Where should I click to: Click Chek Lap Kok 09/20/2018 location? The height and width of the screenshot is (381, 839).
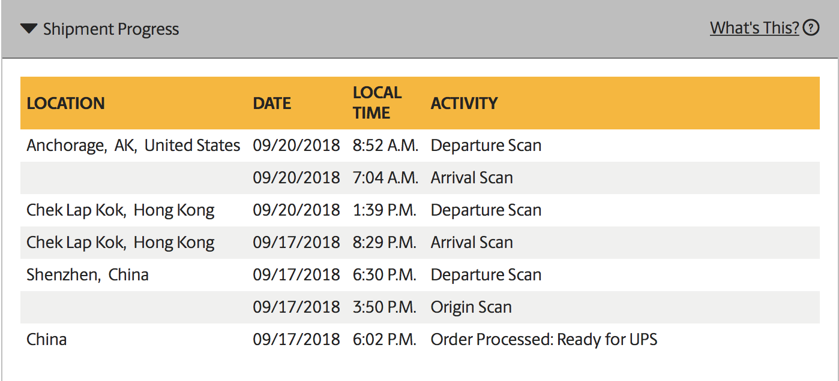pyautogui.click(x=120, y=210)
